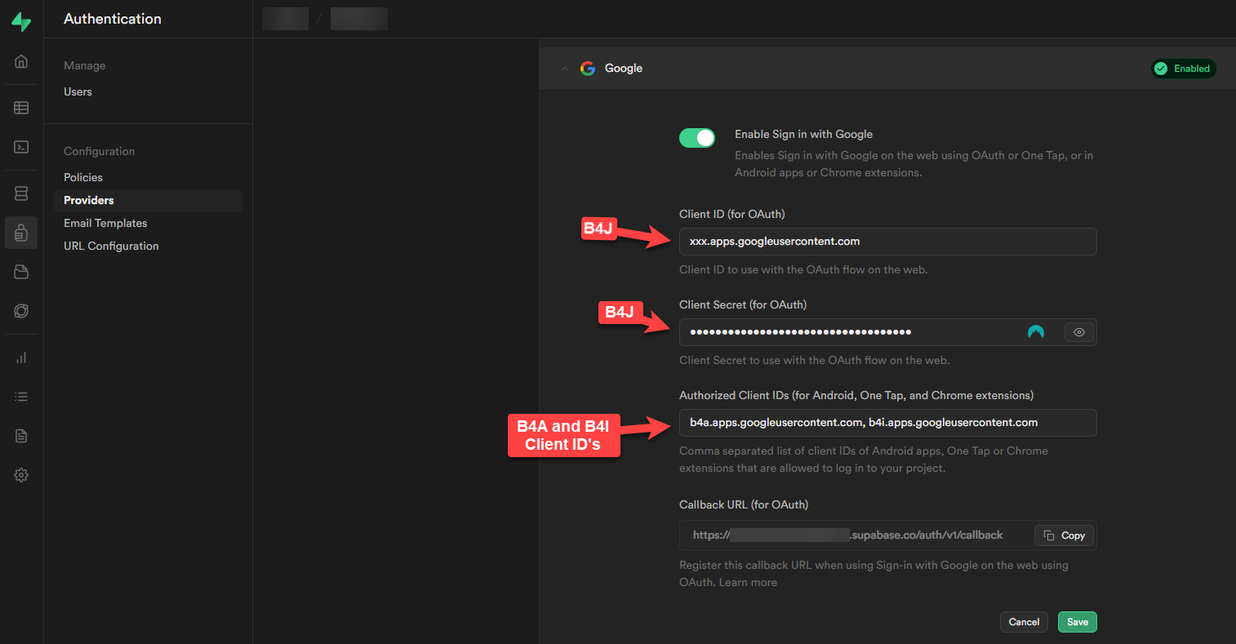Reveal the Client Secret with the eye icon
The height and width of the screenshot is (644, 1236).
[1078, 332]
